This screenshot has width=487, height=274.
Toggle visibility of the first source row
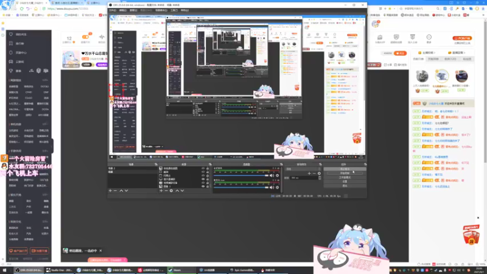203,169
